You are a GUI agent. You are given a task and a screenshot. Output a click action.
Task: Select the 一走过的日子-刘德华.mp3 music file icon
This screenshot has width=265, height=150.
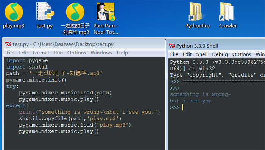click(75, 18)
